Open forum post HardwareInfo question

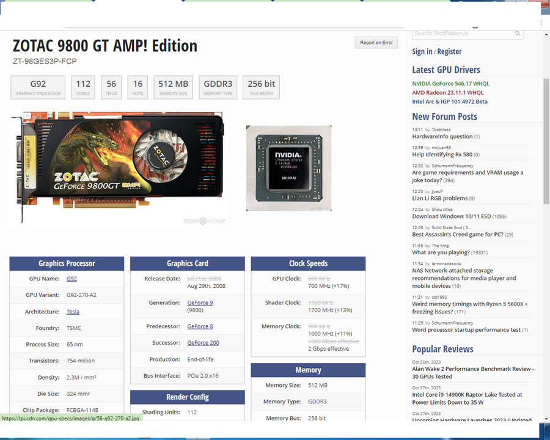pos(442,136)
